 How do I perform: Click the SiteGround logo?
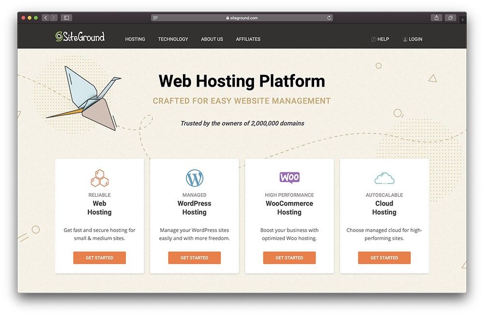80,37
